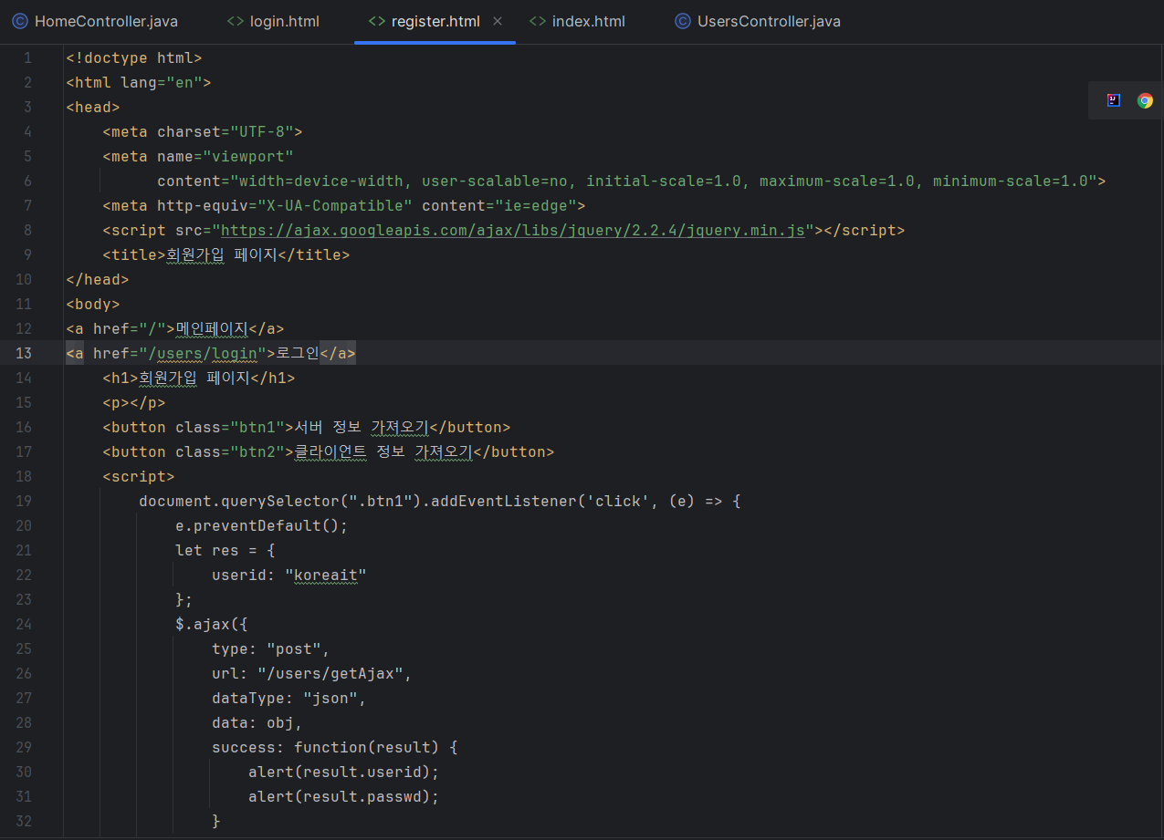
Task: Select the register.html tab
Action: point(435,21)
